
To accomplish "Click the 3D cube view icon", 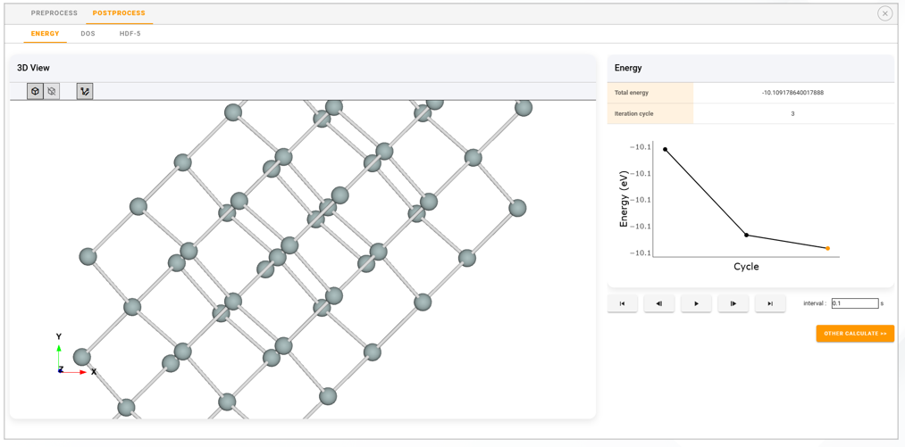I will pyautogui.click(x=35, y=91).
